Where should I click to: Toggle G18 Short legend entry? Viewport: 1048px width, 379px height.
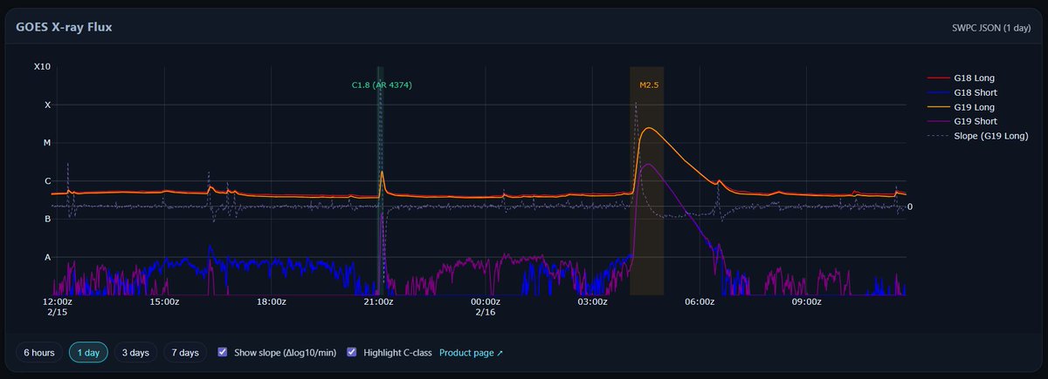pyautogui.click(x=962, y=92)
